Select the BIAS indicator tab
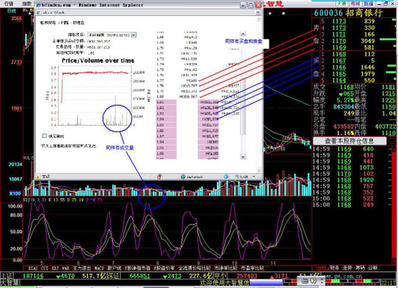The image size is (398, 288). [x=33, y=268]
